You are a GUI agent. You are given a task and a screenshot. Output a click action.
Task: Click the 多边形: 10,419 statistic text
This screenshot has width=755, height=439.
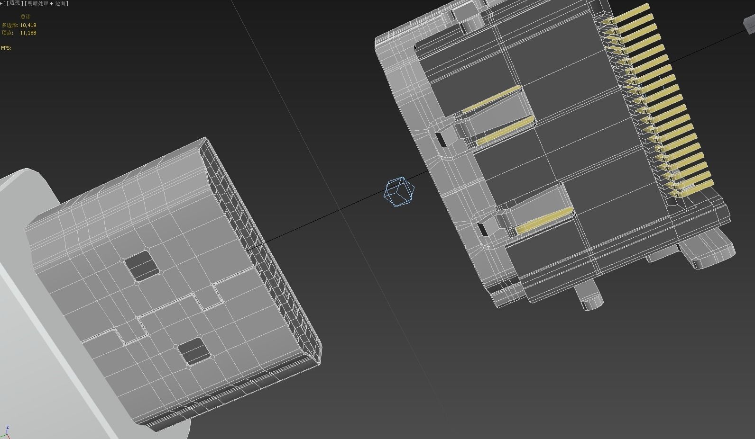[x=19, y=25]
